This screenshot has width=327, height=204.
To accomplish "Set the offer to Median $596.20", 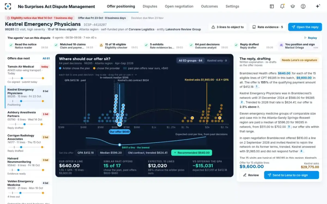I will [x=111, y=153].
